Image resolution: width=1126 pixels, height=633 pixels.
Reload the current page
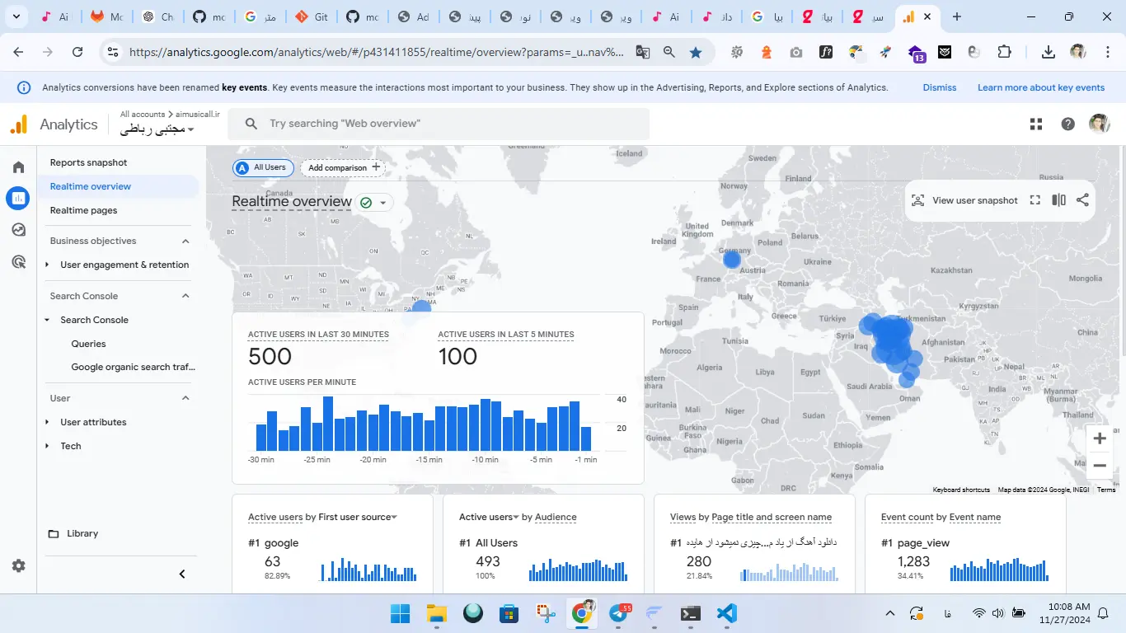click(77, 52)
